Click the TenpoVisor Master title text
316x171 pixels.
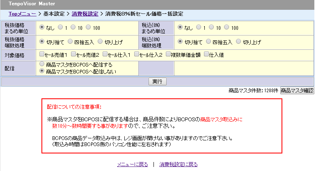tap(32, 4)
